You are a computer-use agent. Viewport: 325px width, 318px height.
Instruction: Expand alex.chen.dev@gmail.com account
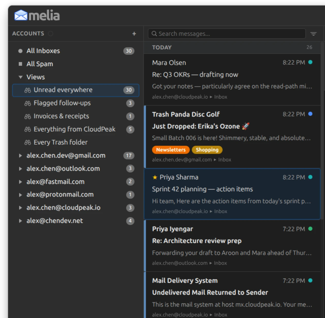pyautogui.click(x=21, y=155)
